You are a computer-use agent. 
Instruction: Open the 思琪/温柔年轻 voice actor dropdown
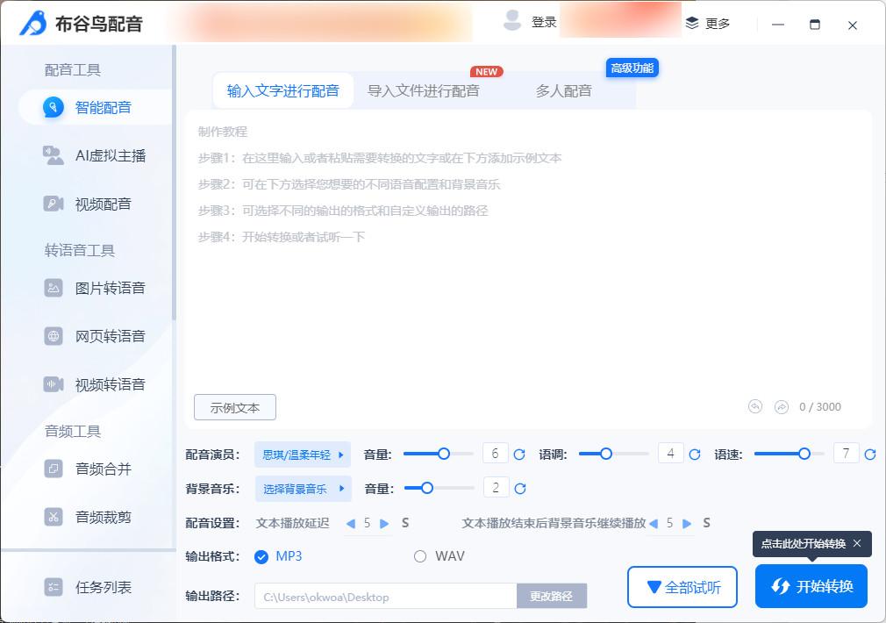303,455
